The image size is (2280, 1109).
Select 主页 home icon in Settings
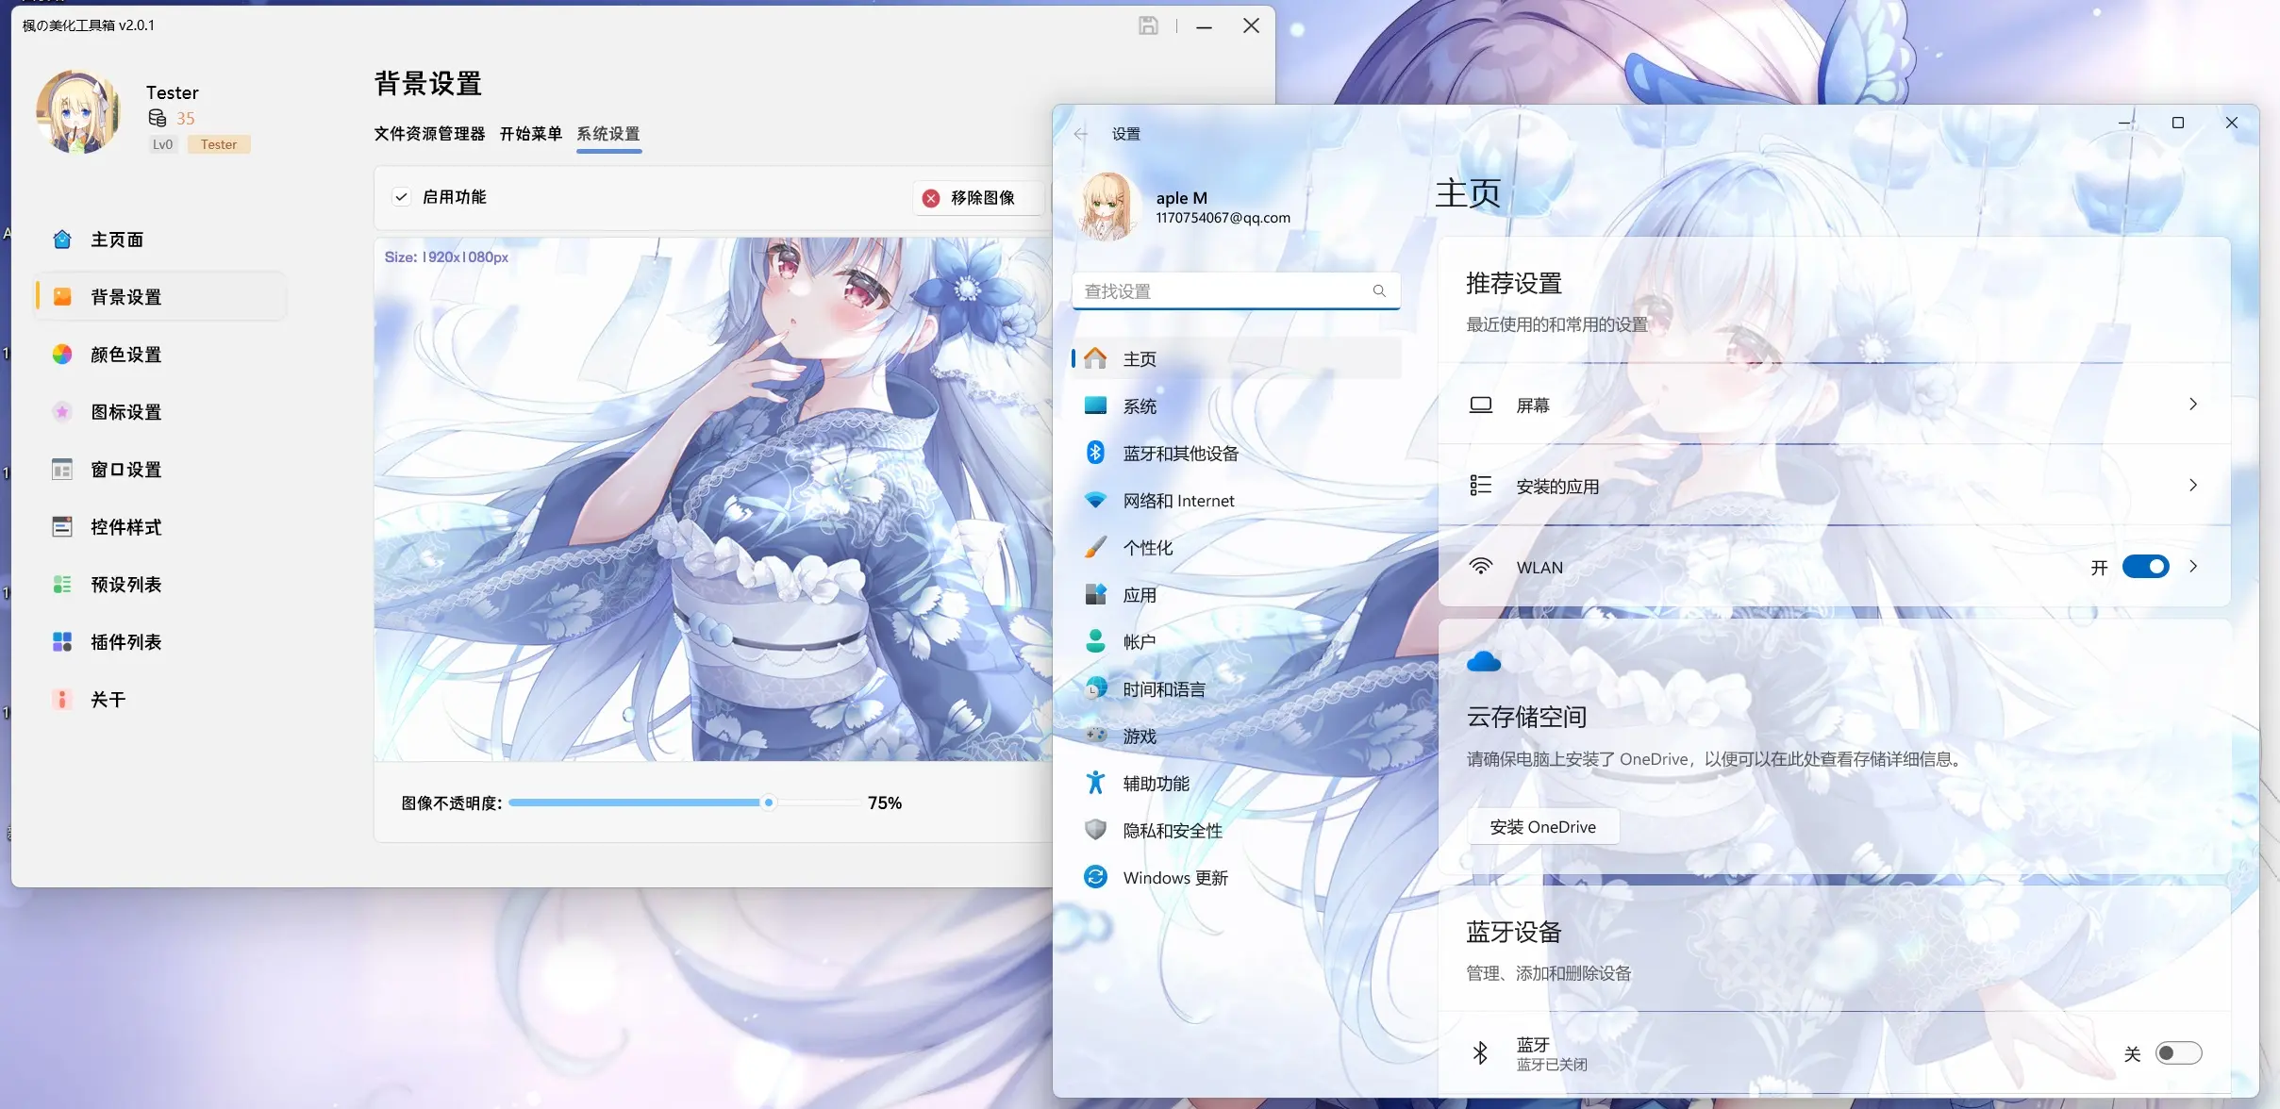(1095, 359)
